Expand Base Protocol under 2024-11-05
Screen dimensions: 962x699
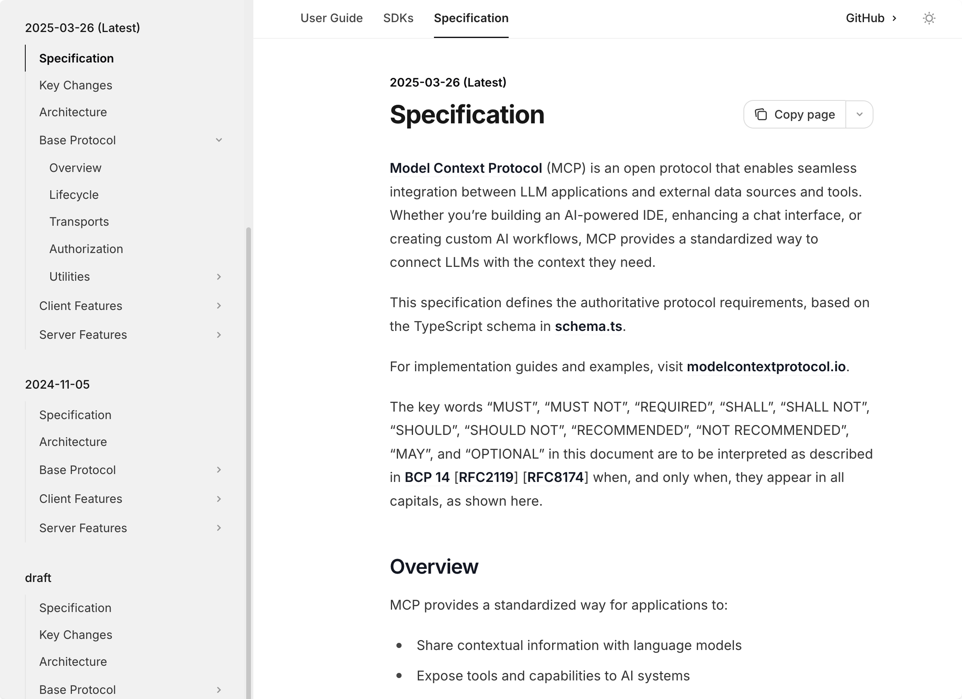pyautogui.click(x=219, y=470)
